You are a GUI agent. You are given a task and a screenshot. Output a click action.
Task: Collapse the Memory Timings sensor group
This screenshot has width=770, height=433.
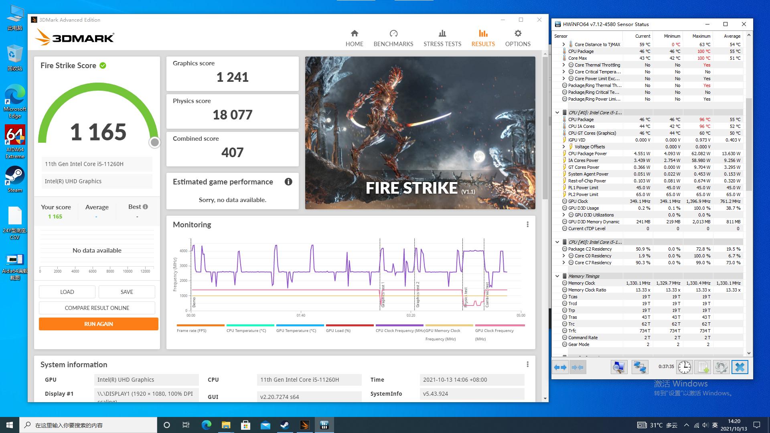[x=557, y=276]
